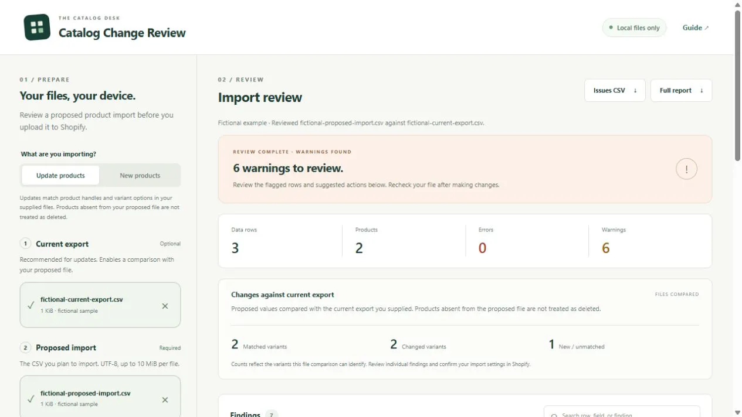The image size is (742, 417).
Task: Click the step 2 number badge
Action: (x=25, y=347)
